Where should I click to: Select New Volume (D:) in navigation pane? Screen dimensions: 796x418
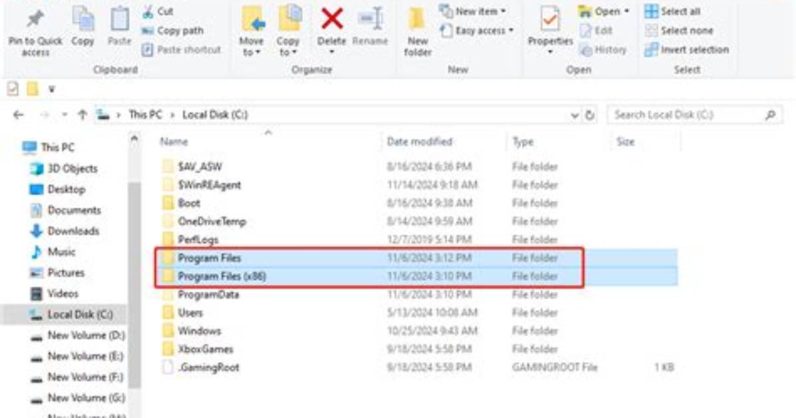pos(77,335)
